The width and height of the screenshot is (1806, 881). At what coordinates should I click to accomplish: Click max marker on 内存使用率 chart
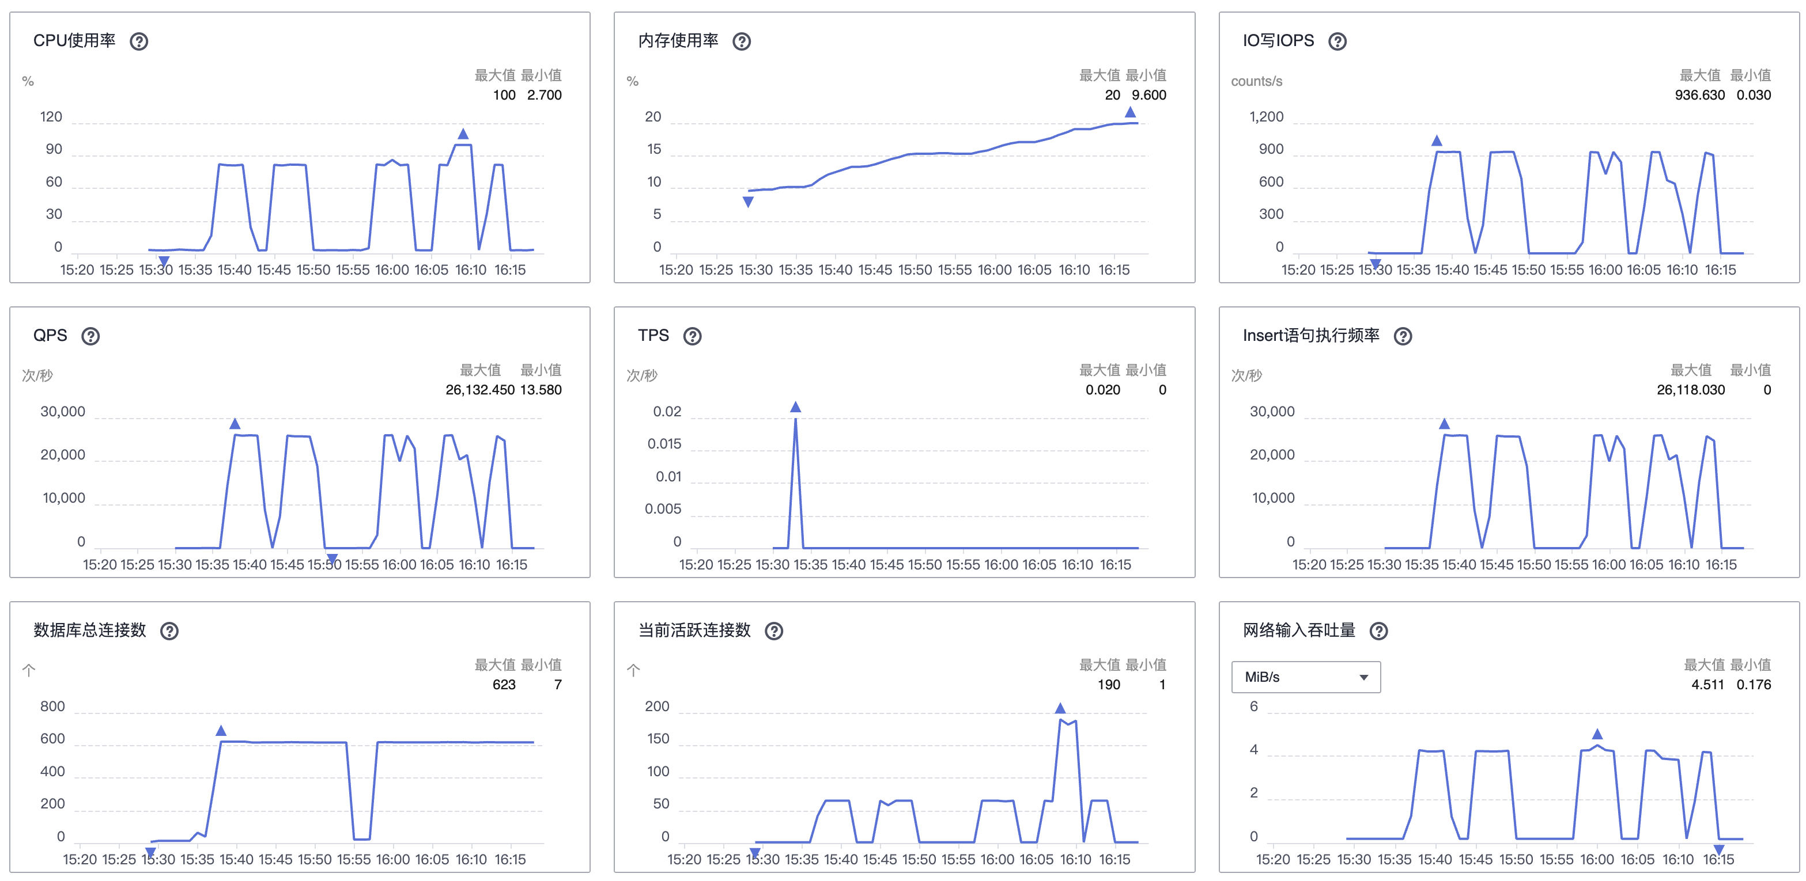[1130, 112]
